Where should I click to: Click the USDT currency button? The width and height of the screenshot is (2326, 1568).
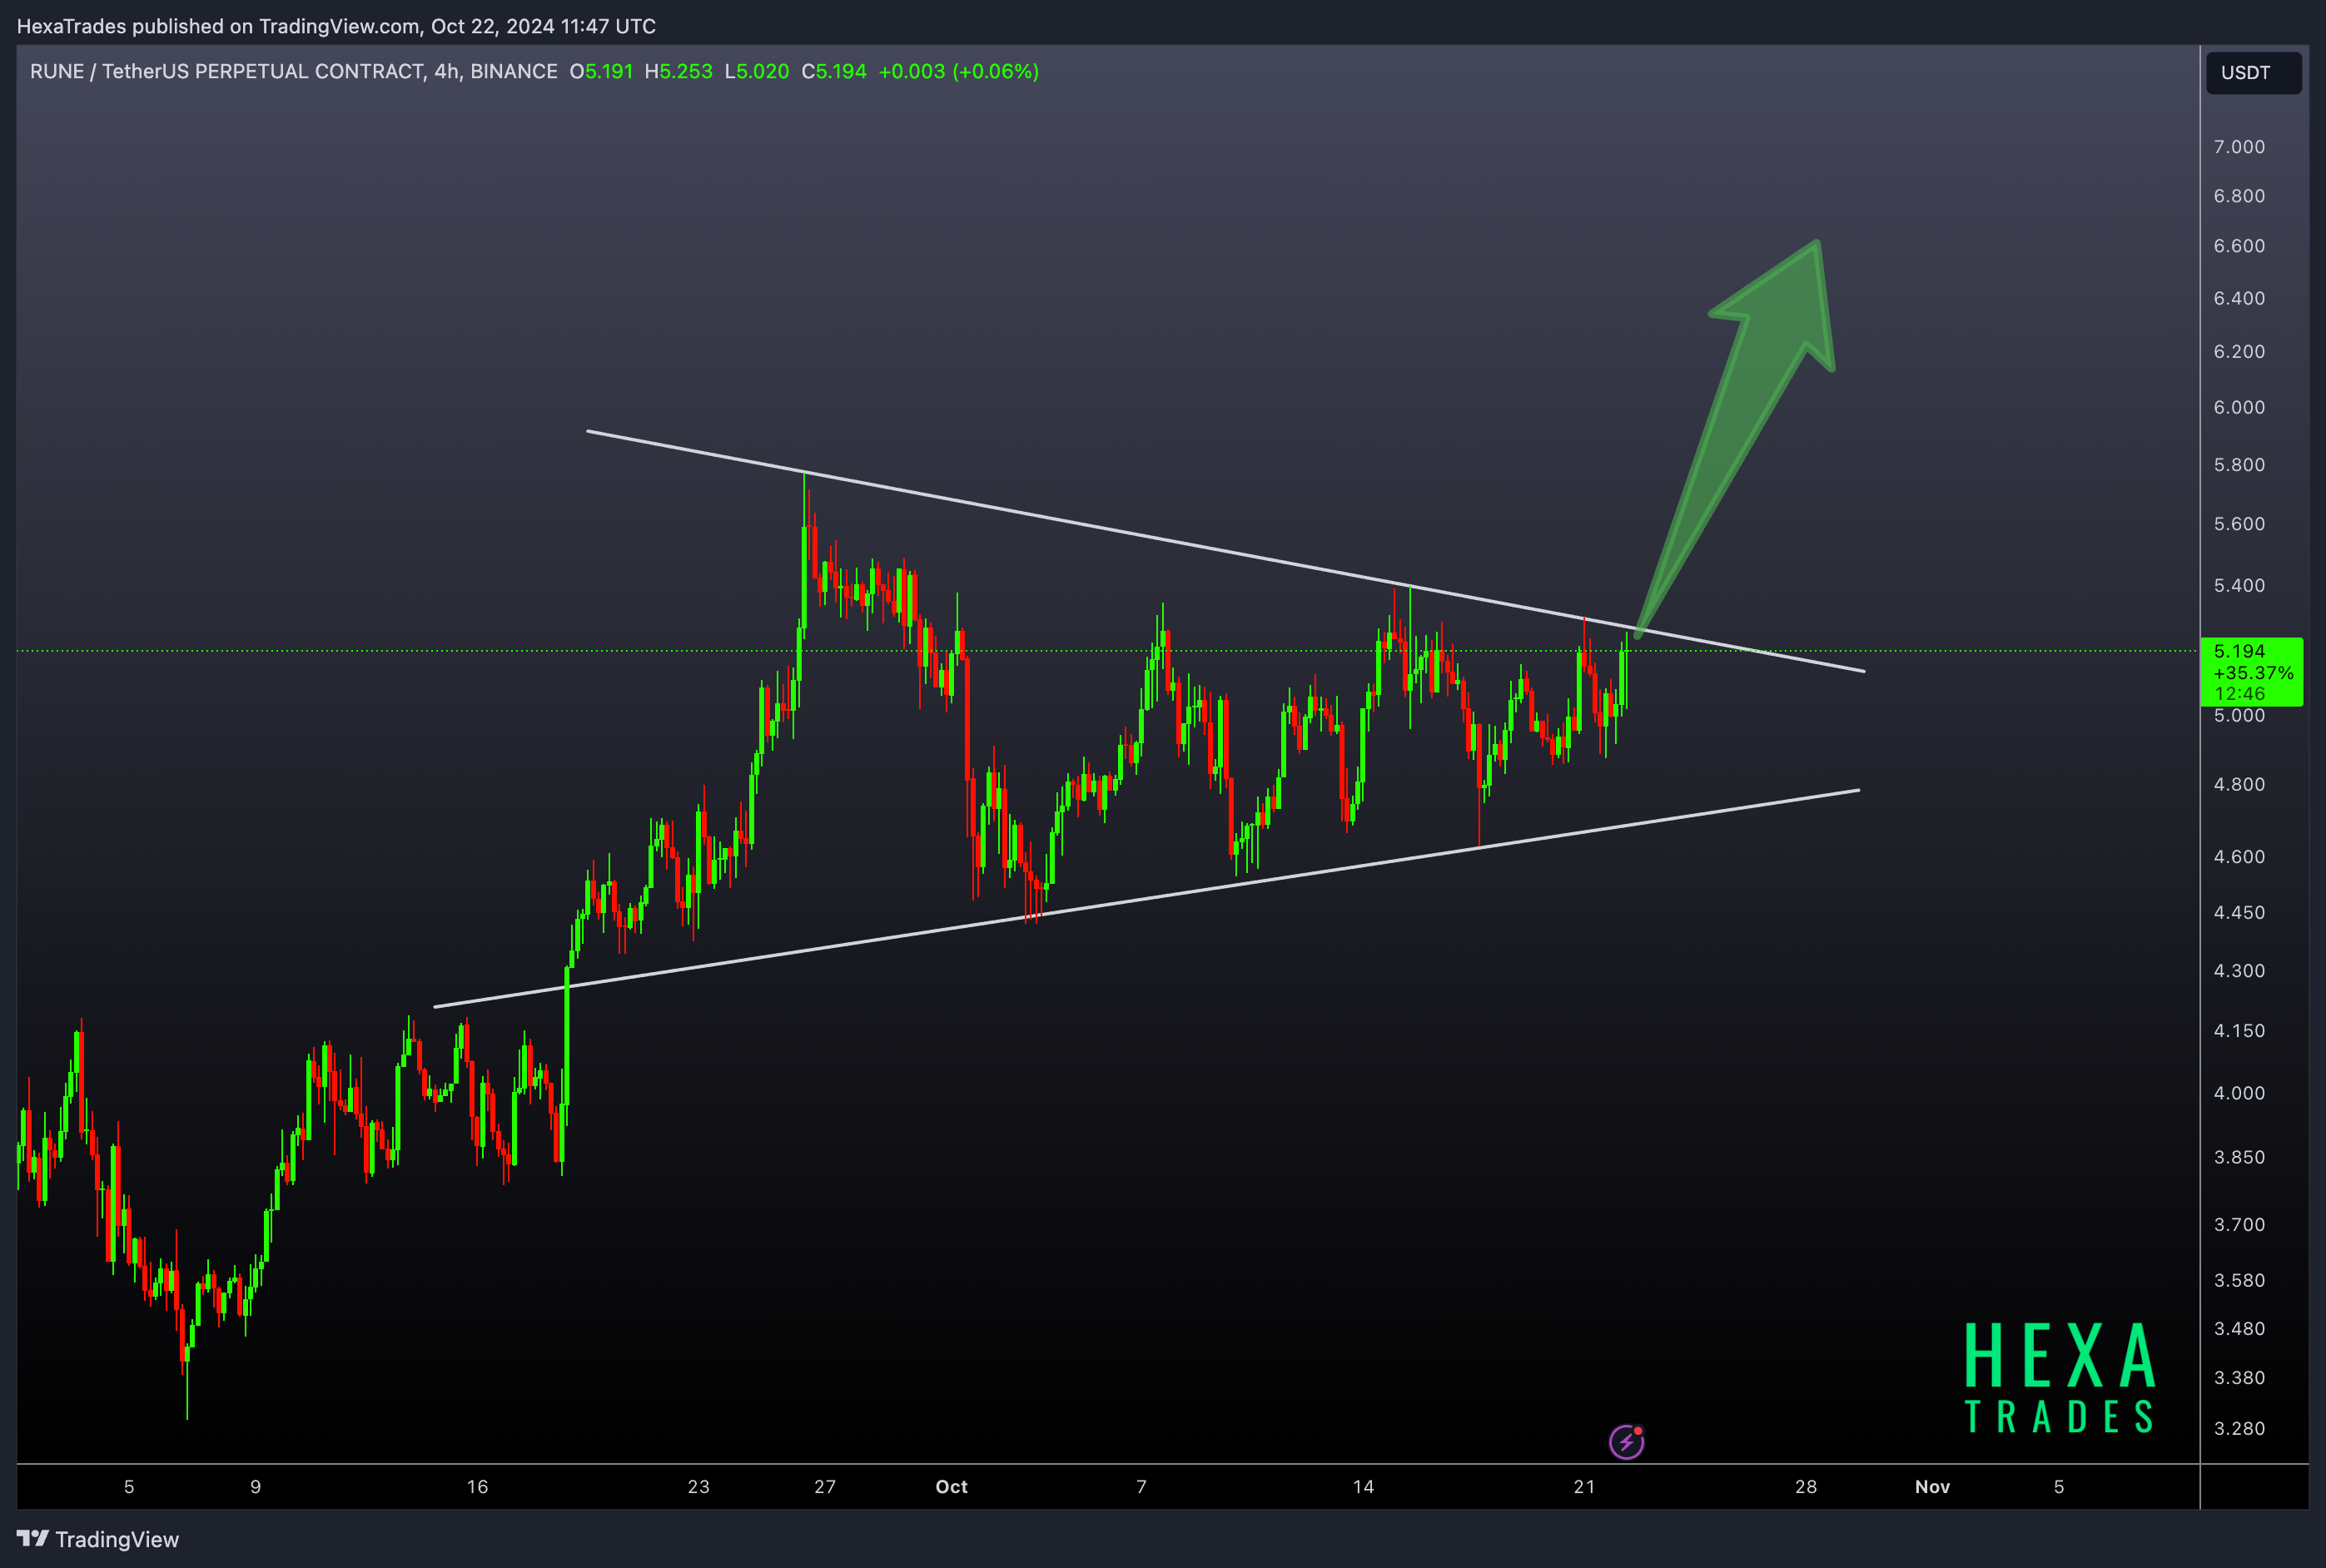pyautogui.click(x=2253, y=73)
